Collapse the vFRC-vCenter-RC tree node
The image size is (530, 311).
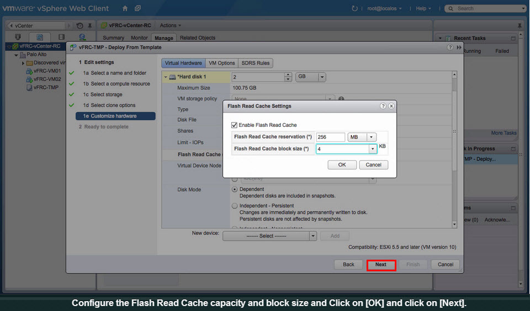click(x=9, y=47)
